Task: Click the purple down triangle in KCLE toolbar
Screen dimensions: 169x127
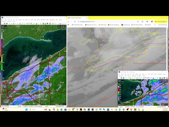Action: (x=48, y=24)
